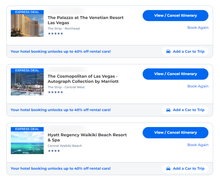Click the Palazzo five-star rating
This screenshot has height=180, width=220.
pyautogui.click(x=55, y=34)
